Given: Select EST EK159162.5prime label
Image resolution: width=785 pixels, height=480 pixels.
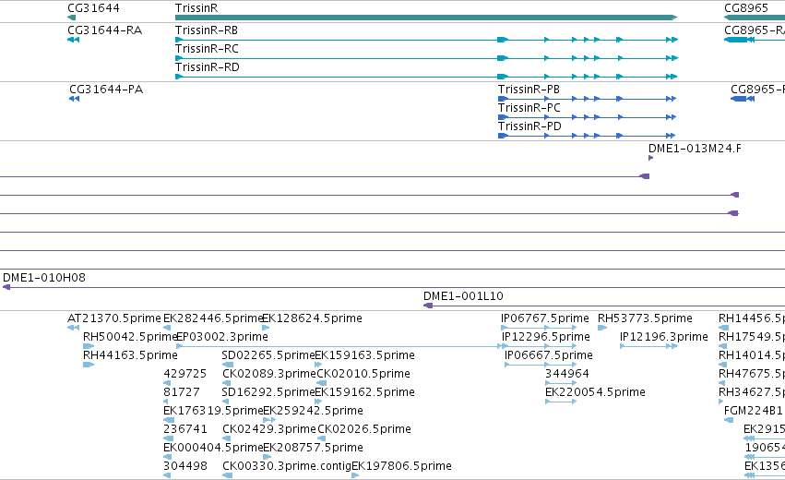Looking at the screenshot, I should (x=364, y=392).
